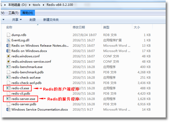
Task: Select file name redis.windows.conf
Action: (25, 56)
